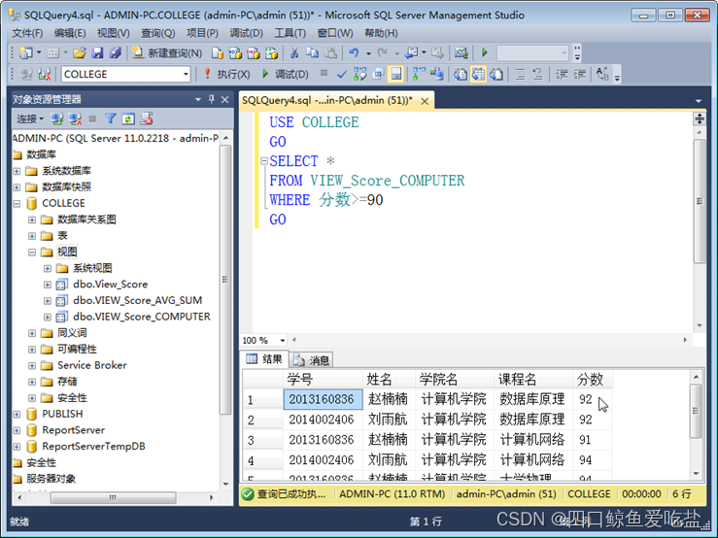Click the Object Explorer filter funnel icon

pyautogui.click(x=110, y=119)
